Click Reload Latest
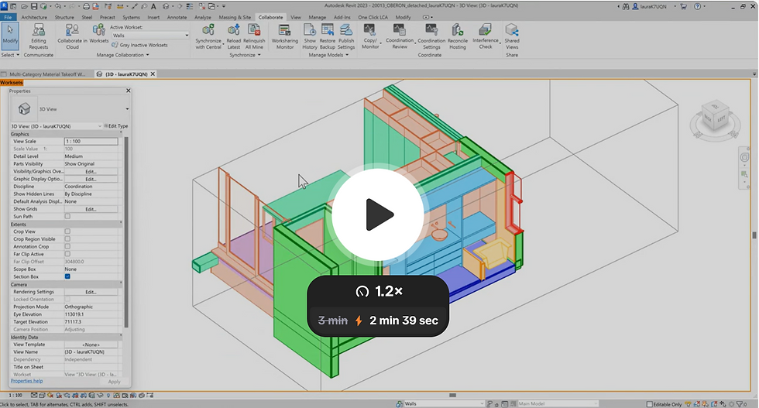Viewport: 759px width, 408px height. pos(234,37)
